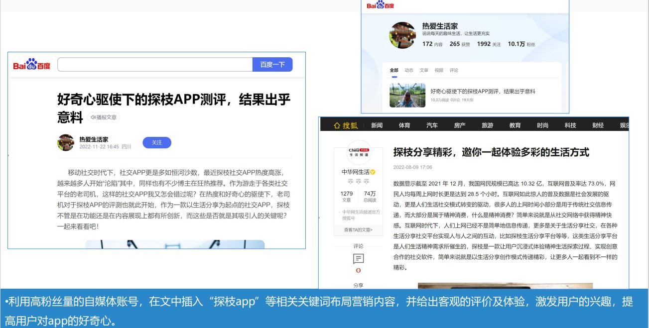This screenshot has height=328, width=649.
Task: Select the 视频 tab on the profile
Action: point(439,70)
